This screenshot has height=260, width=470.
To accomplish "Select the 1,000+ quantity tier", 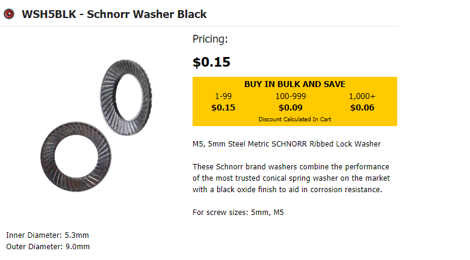I will pyautogui.click(x=362, y=96).
